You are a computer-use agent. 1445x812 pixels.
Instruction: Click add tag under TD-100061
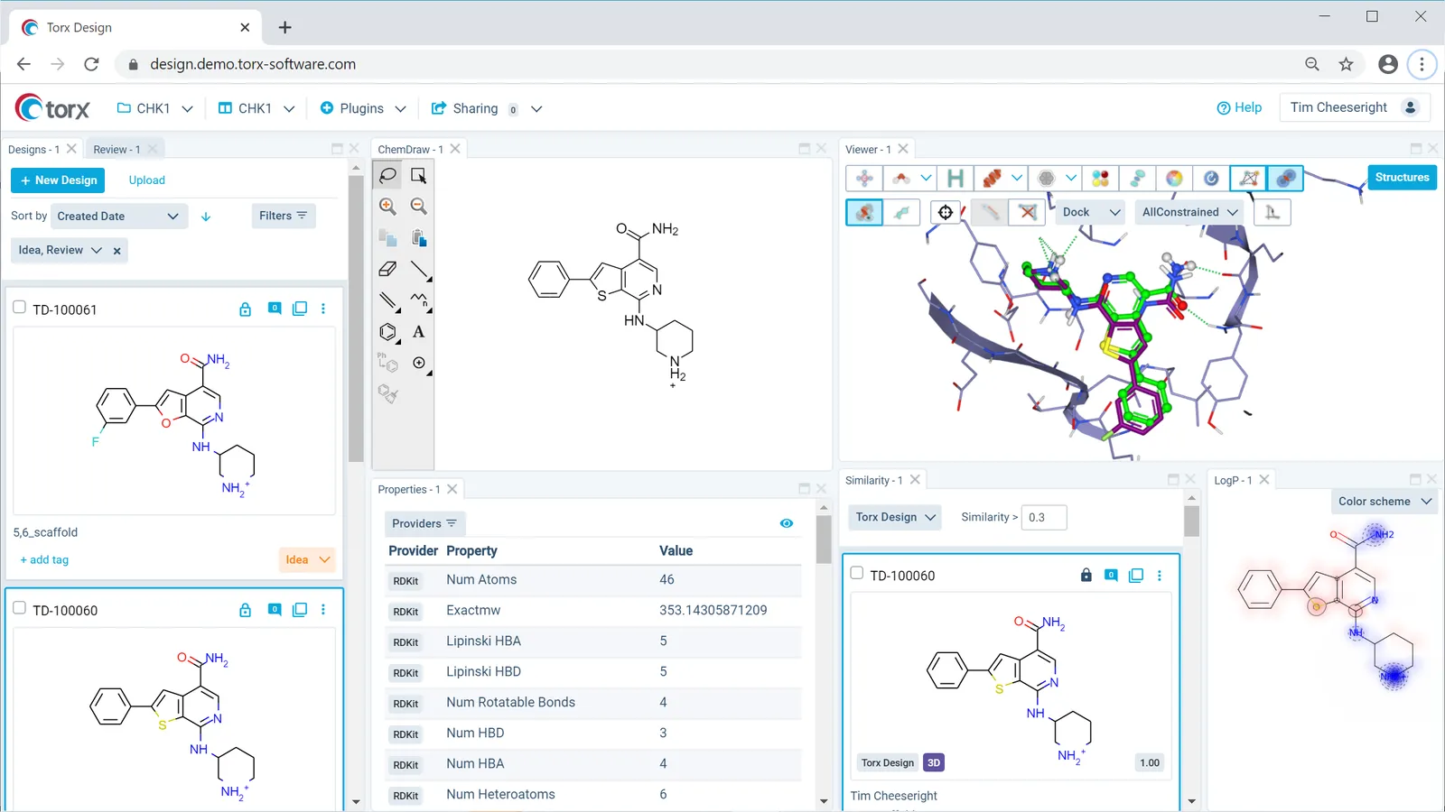pyautogui.click(x=44, y=560)
